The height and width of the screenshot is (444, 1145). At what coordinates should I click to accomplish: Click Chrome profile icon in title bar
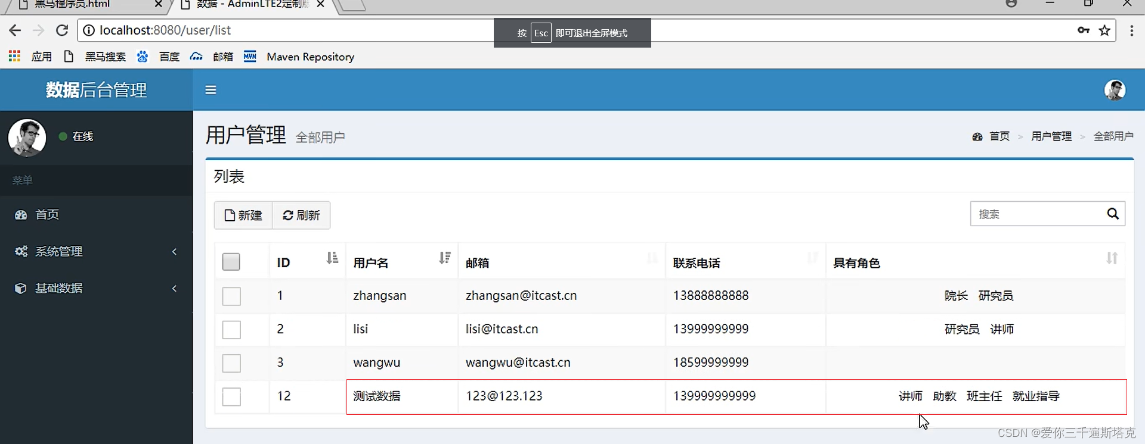pyautogui.click(x=1011, y=3)
